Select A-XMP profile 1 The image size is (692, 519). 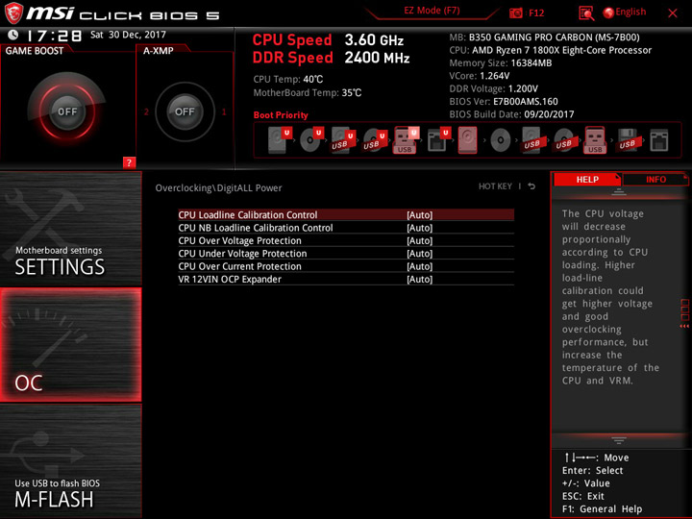224,112
